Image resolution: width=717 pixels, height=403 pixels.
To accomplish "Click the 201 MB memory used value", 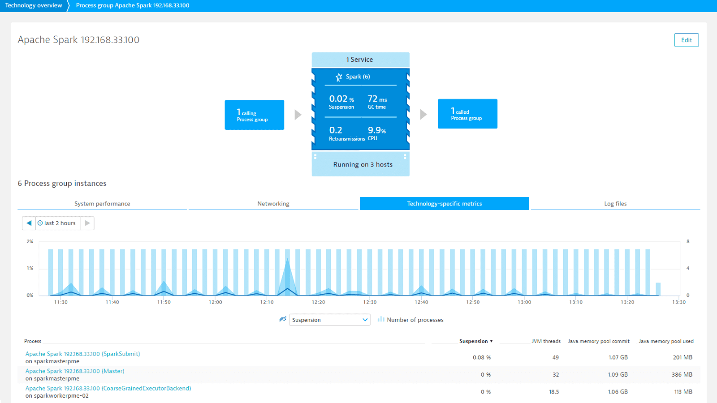I will pyautogui.click(x=682, y=357).
